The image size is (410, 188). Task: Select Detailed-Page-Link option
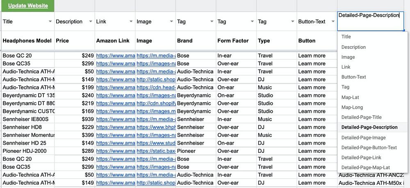(361, 157)
